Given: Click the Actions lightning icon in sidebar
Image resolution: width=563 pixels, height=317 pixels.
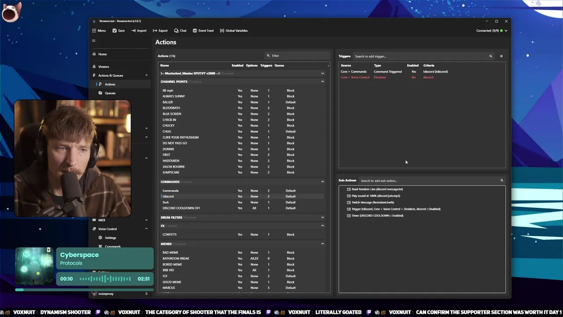Looking at the screenshot, I should (100, 84).
